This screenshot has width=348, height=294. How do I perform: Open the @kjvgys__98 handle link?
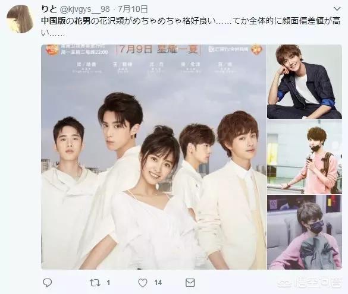85,9
